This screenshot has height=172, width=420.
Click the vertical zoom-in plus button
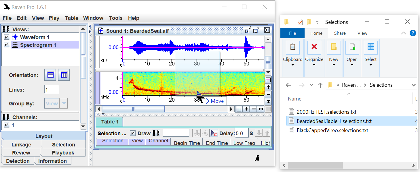(268, 87)
